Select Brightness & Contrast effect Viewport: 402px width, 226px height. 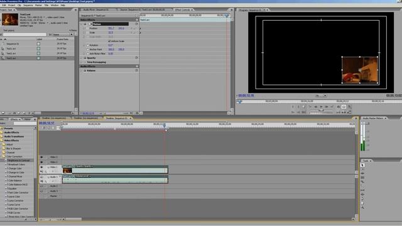(18, 161)
